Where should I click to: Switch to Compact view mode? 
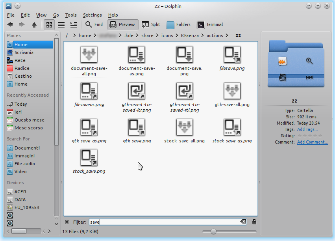pos(61,24)
